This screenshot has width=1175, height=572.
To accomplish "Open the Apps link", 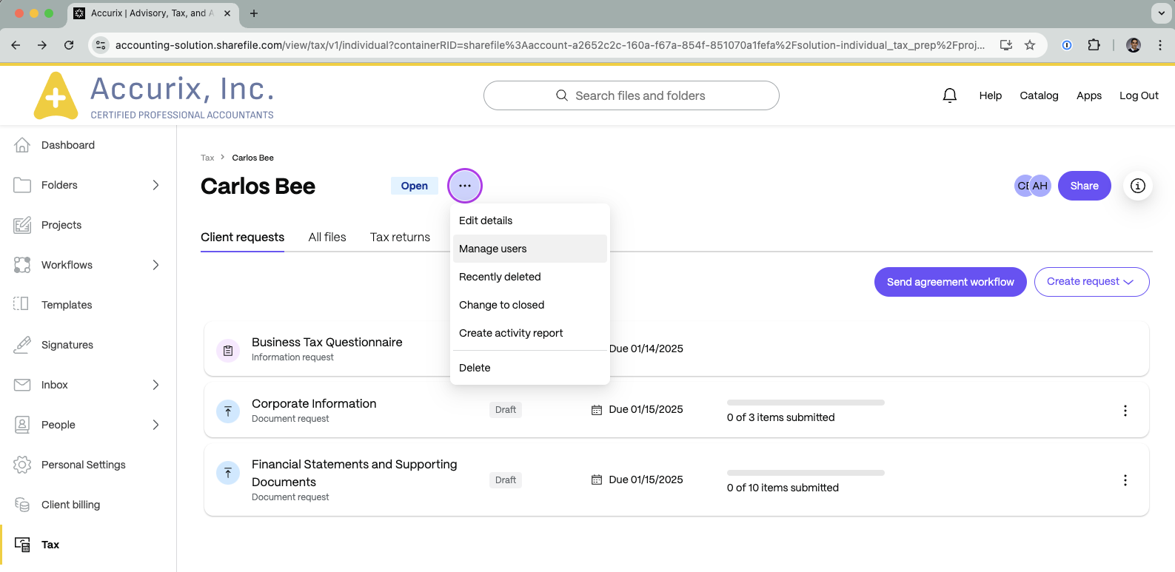I will 1089,95.
